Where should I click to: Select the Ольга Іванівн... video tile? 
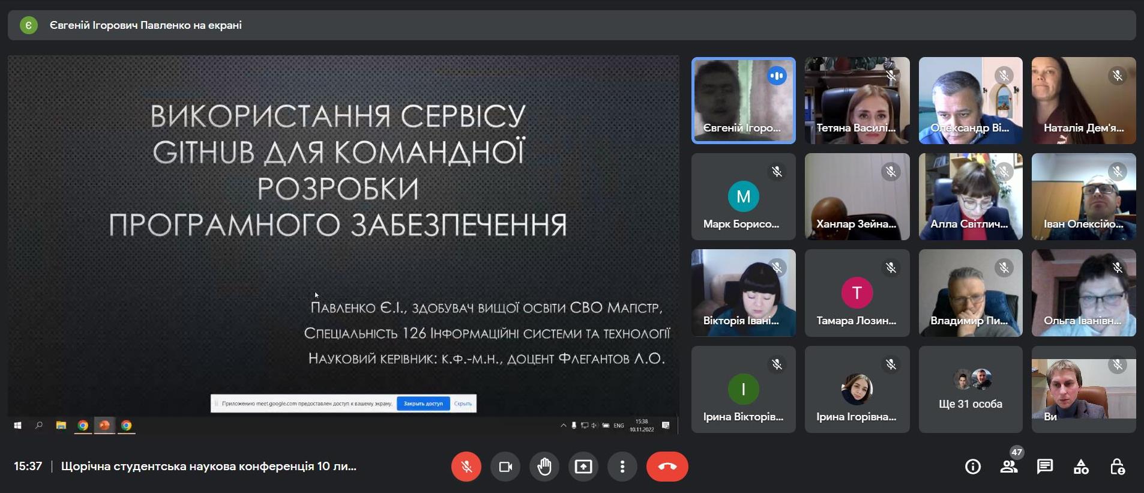point(1084,293)
